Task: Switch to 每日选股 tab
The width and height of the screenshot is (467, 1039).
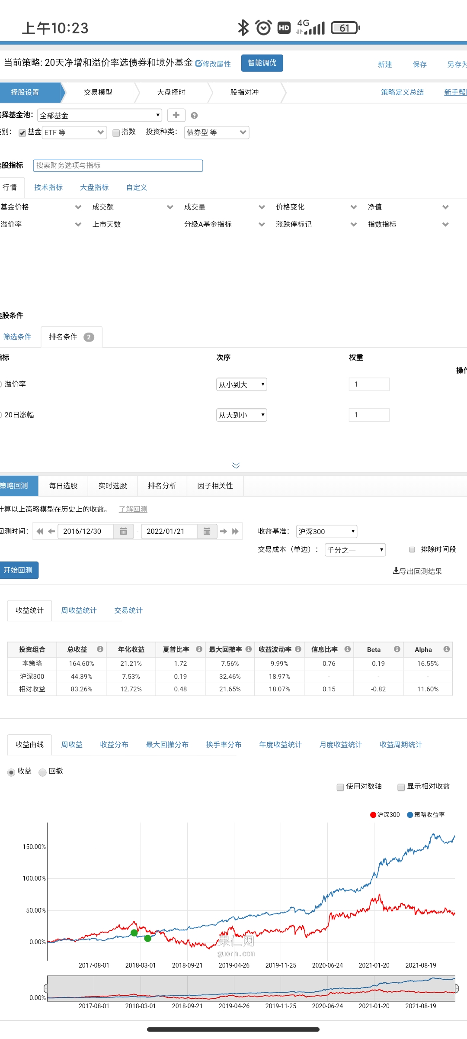Action: pos(63,486)
